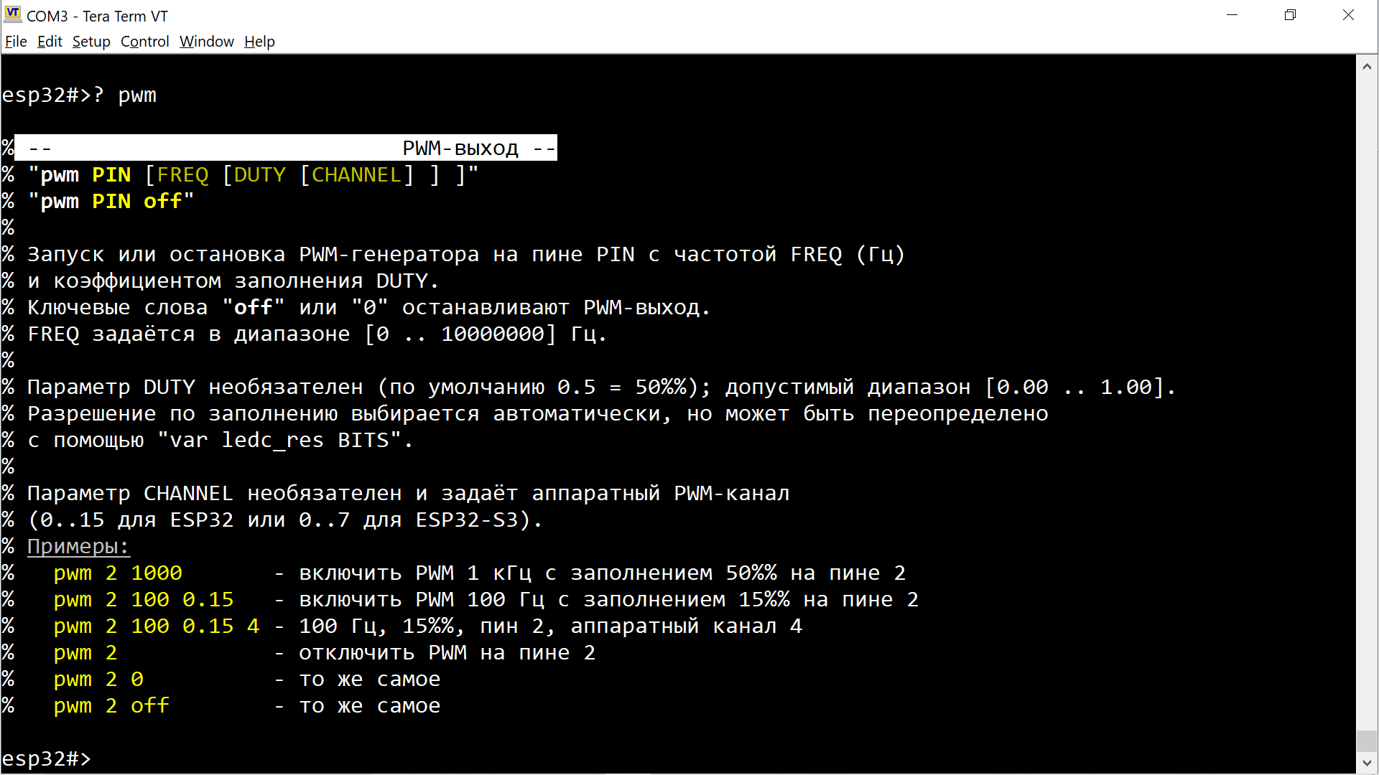The width and height of the screenshot is (1379, 775).
Task: Click the empty scrollbar track above thumb
Action: pyautogui.click(x=1367, y=402)
